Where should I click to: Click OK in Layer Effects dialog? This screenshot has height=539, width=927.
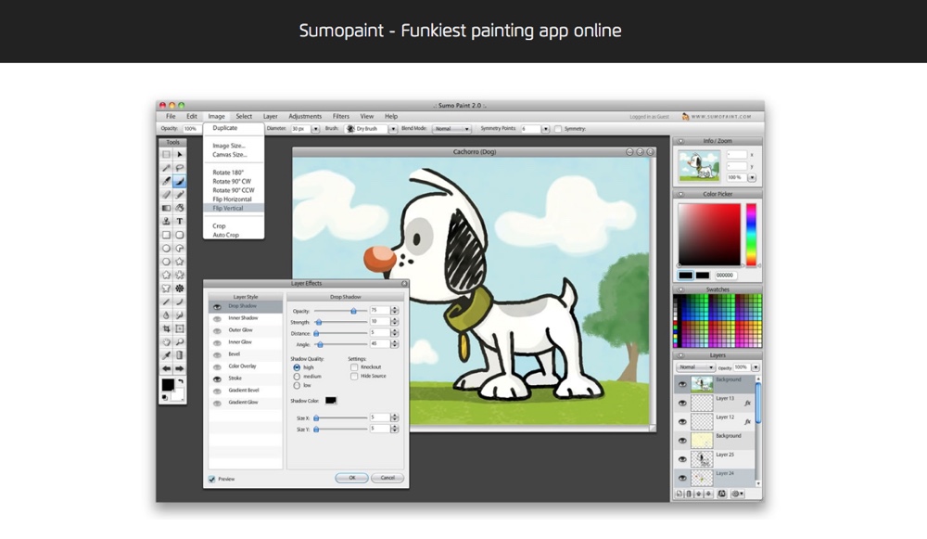point(351,478)
